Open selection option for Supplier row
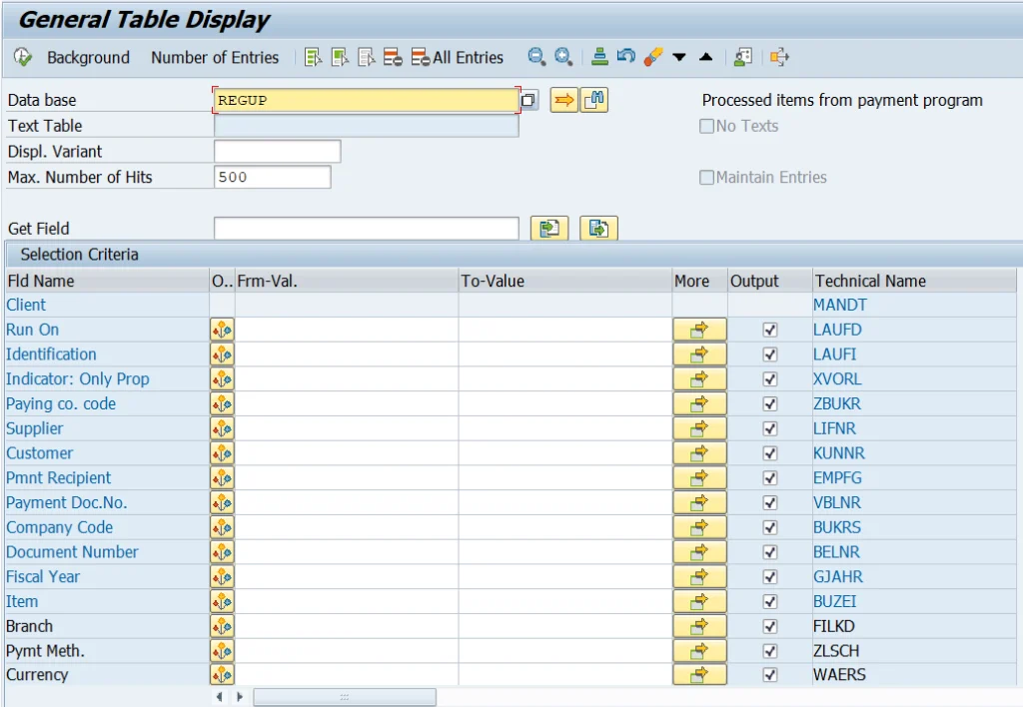 click(222, 429)
